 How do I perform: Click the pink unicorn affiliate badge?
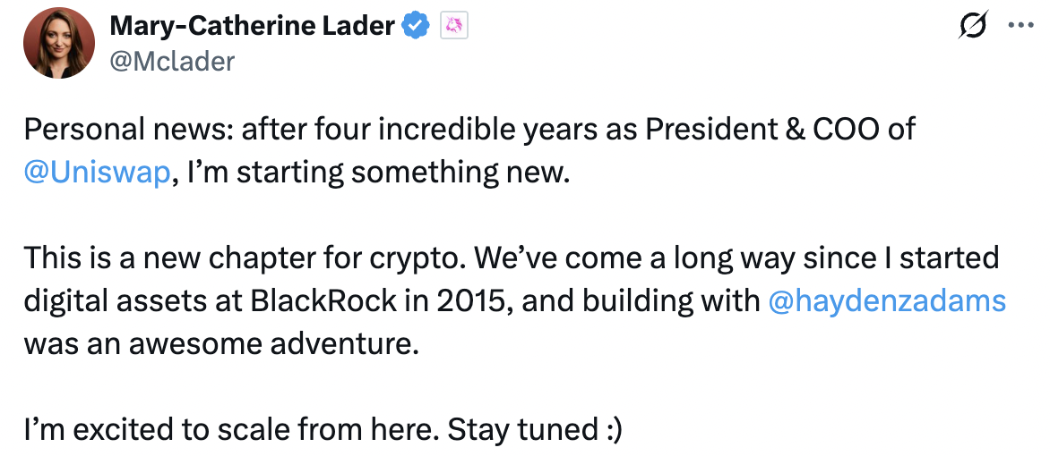pyautogui.click(x=453, y=27)
